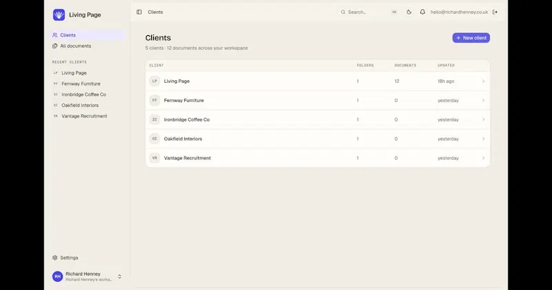
Task: Click the CLIENT column header
Action: (157, 65)
